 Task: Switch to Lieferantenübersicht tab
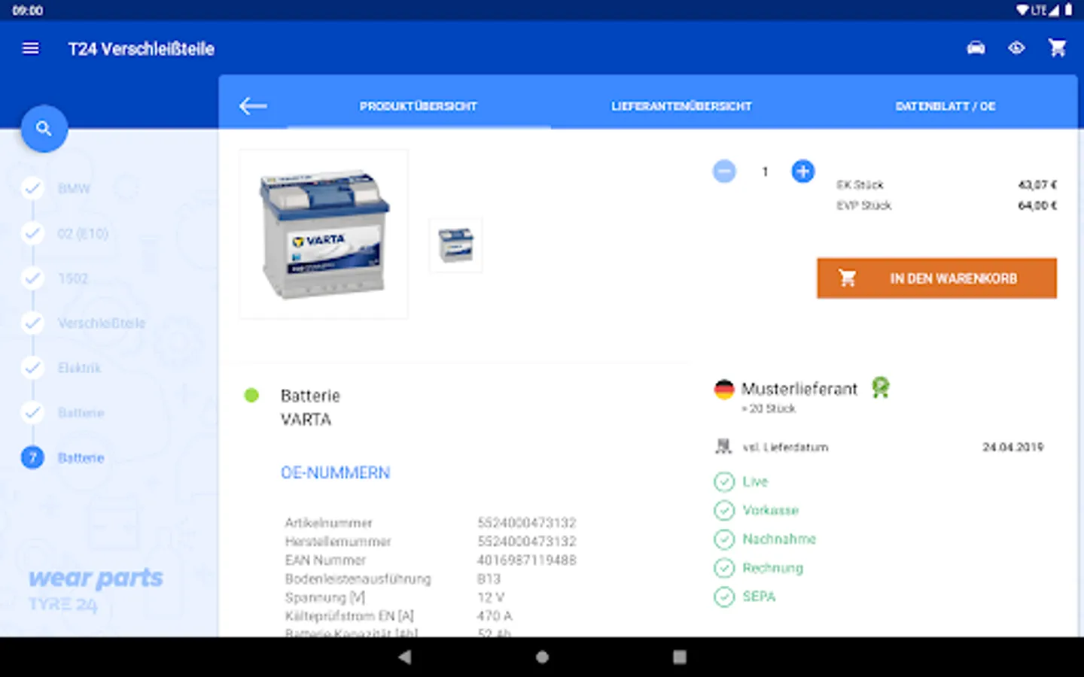point(681,106)
